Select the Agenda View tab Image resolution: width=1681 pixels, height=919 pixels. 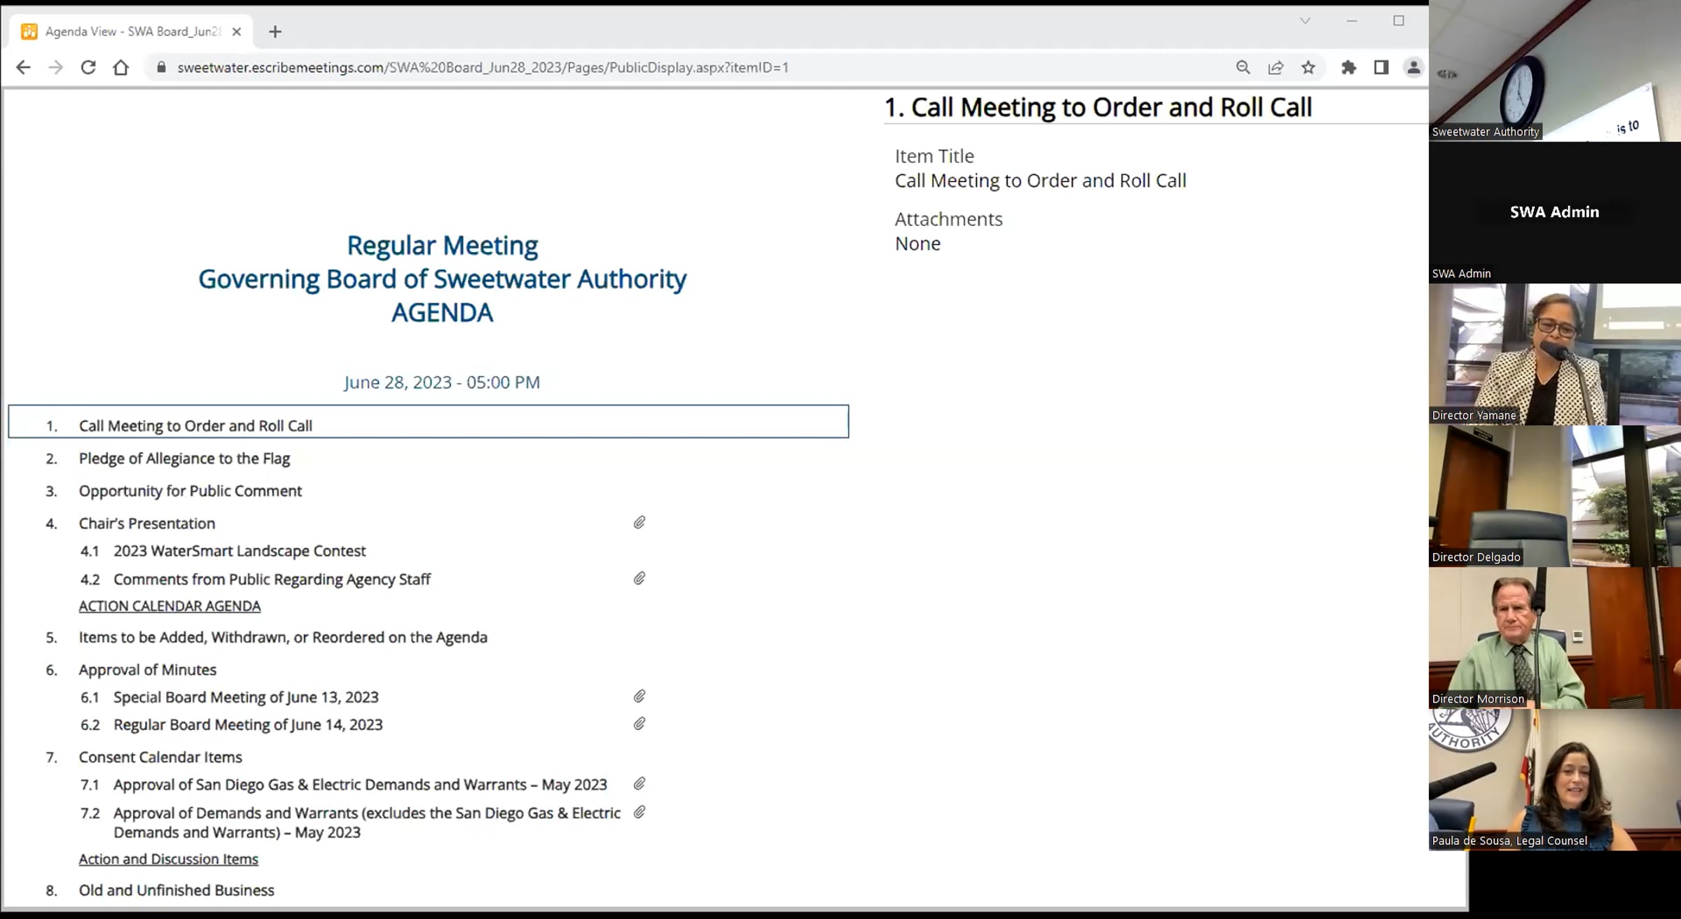(131, 31)
